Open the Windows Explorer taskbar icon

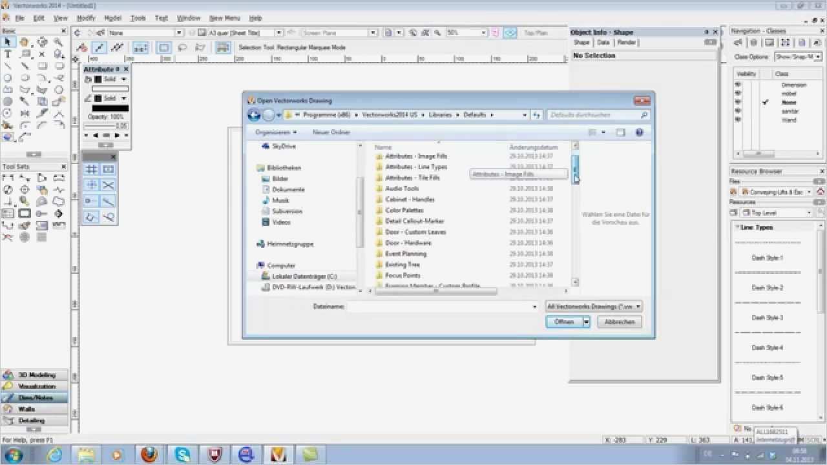(87, 454)
